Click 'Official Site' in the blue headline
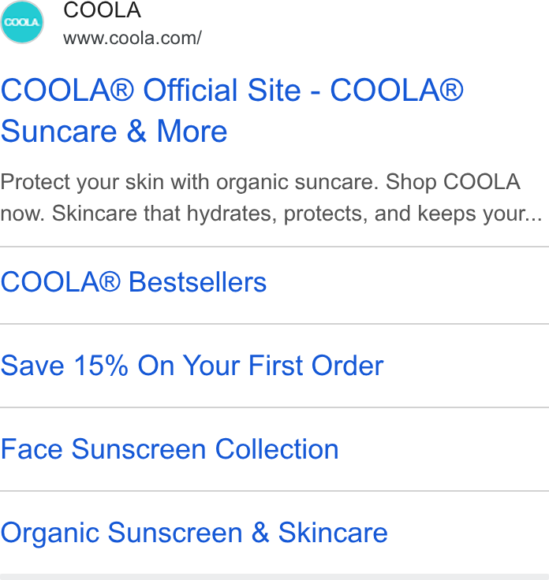The image size is (549, 580). pyautogui.click(x=222, y=90)
